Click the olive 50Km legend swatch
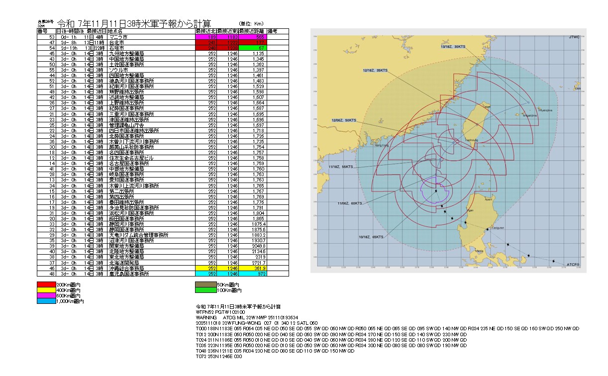 click(x=203, y=284)
